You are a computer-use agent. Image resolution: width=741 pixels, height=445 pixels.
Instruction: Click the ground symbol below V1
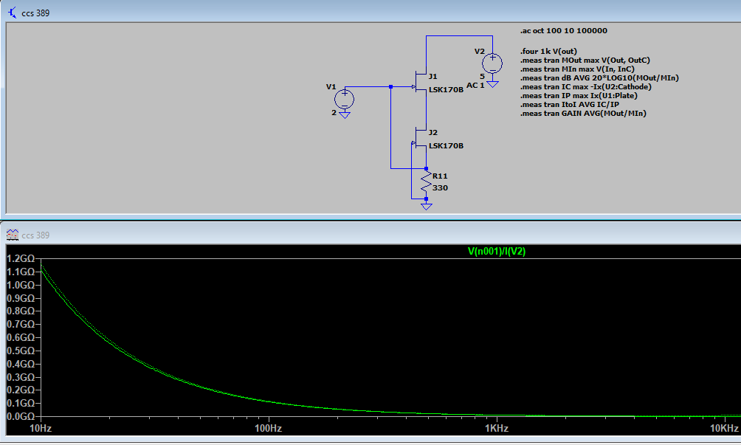[344, 114]
